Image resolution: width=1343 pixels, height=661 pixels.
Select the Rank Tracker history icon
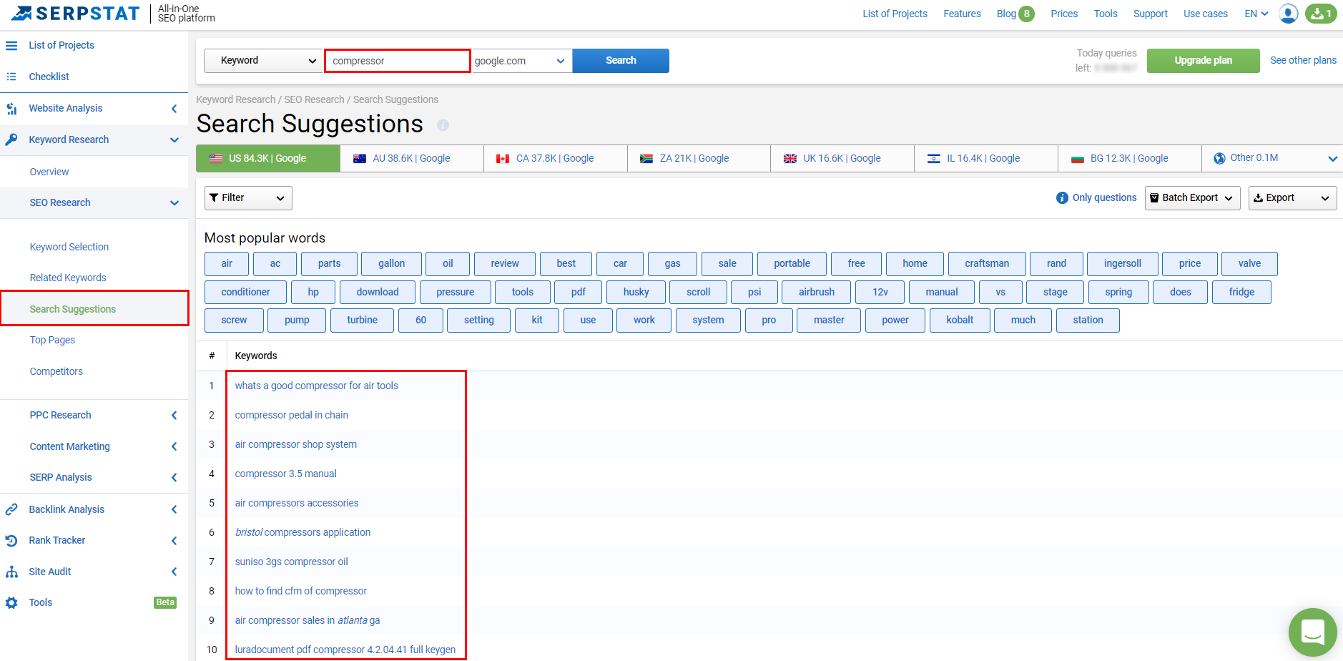tap(11, 540)
